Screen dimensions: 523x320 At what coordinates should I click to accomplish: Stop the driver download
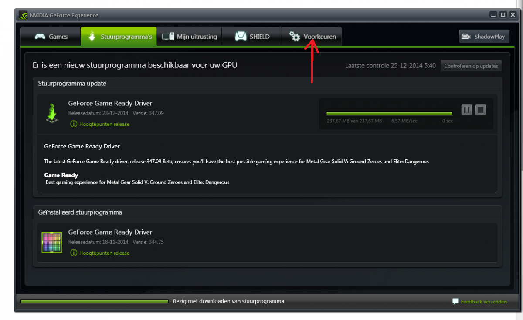(480, 110)
